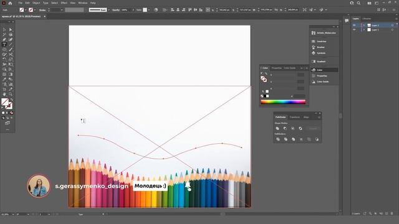Open graphic Style dropdown
The width and height of the screenshot is (399, 224).
coord(149,10)
